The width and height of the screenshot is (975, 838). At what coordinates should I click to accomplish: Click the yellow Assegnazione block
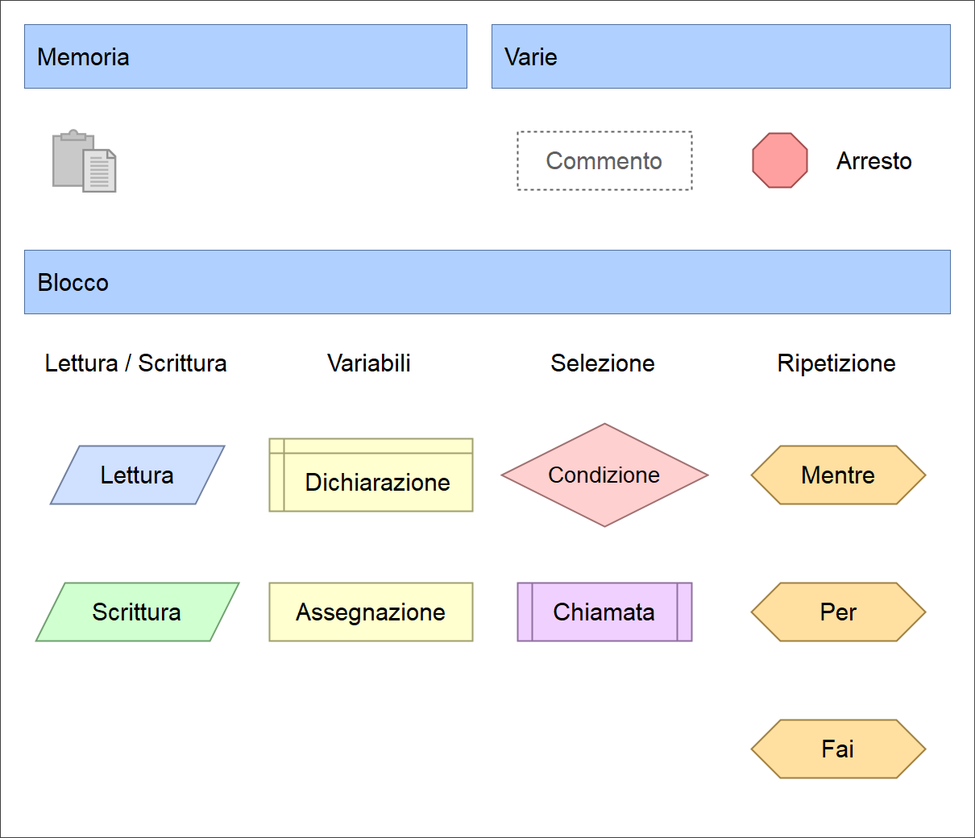pyautogui.click(x=371, y=612)
